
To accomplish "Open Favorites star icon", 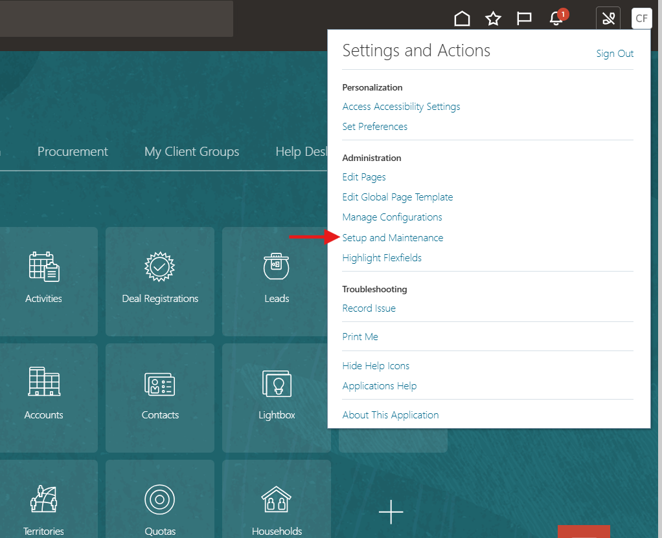I will pos(493,19).
